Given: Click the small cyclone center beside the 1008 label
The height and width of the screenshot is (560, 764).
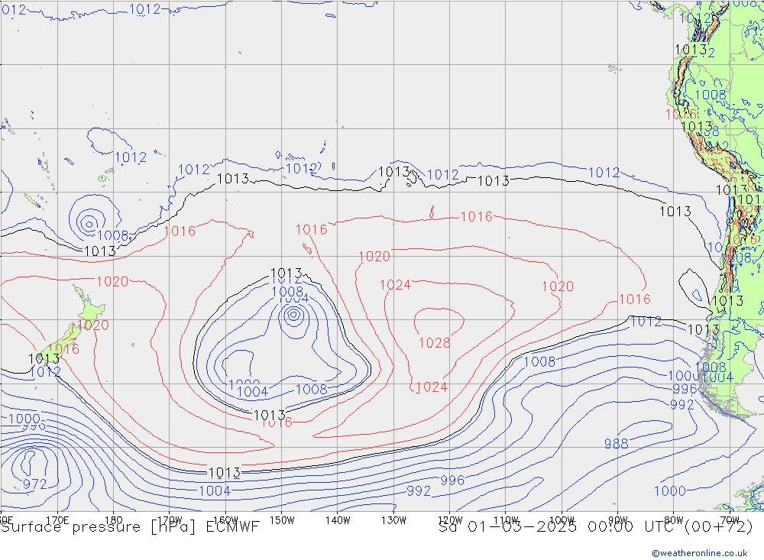Looking at the screenshot, I should (89, 224).
